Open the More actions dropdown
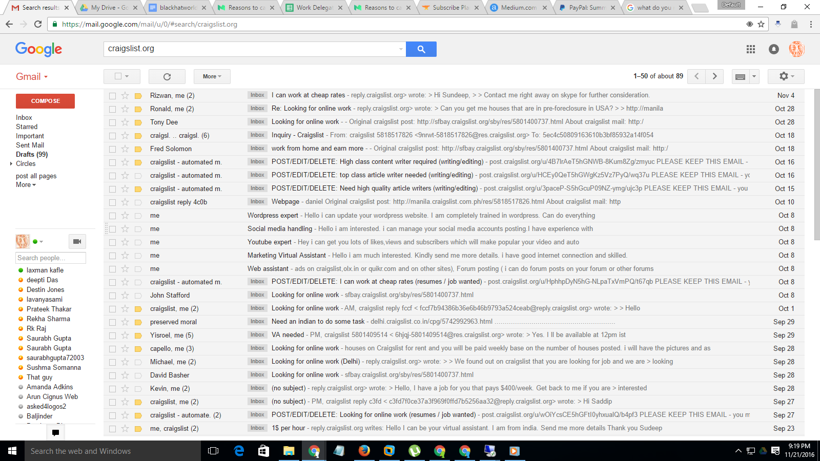This screenshot has width=820, height=461. pos(212,76)
